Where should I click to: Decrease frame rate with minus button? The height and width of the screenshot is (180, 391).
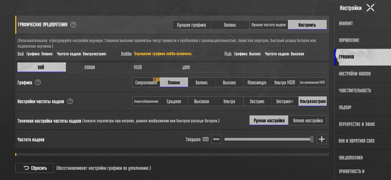pos(216,139)
